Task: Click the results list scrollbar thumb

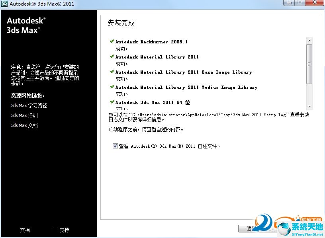Action: tap(309, 64)
